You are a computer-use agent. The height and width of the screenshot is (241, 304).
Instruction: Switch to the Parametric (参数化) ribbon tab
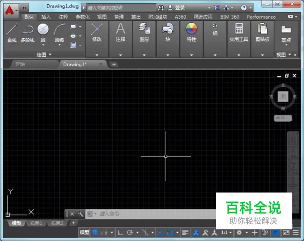click(x=83, y=17)
